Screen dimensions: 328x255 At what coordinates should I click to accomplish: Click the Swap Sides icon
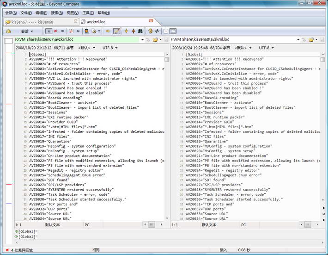pos(157,31)
